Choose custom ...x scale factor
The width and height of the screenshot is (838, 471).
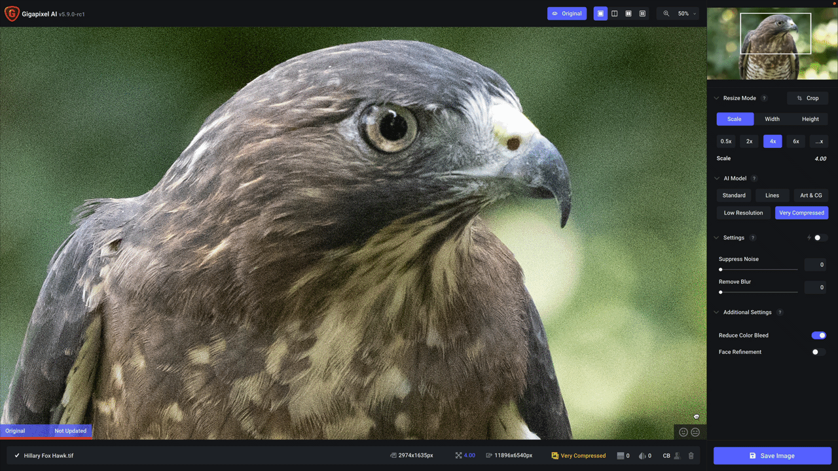click(x=819, y=141)
